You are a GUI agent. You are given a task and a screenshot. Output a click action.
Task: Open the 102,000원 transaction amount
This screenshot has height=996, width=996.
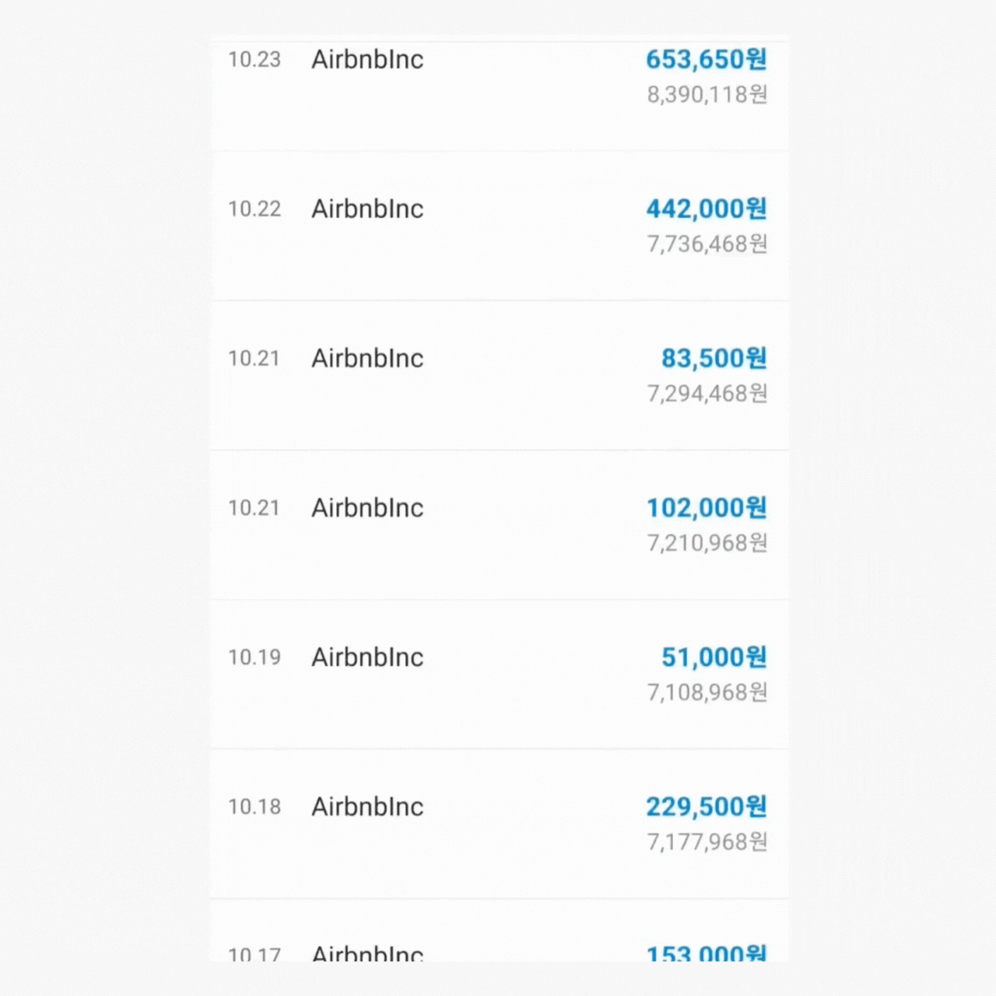(706, 508)
